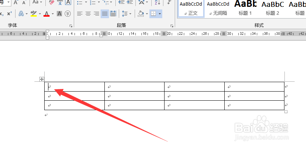Click the table resize handle
This screenshot has height=148, width=306.
pos(286,112)
